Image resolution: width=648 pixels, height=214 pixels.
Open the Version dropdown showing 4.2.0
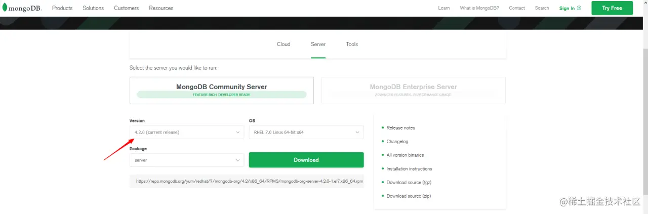click(x=187, y=132)
